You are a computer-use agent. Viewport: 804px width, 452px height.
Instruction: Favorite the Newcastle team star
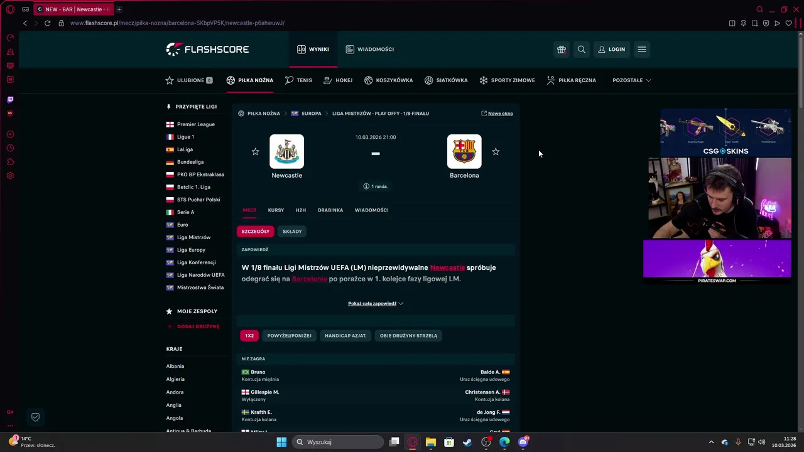coord(255,151)
